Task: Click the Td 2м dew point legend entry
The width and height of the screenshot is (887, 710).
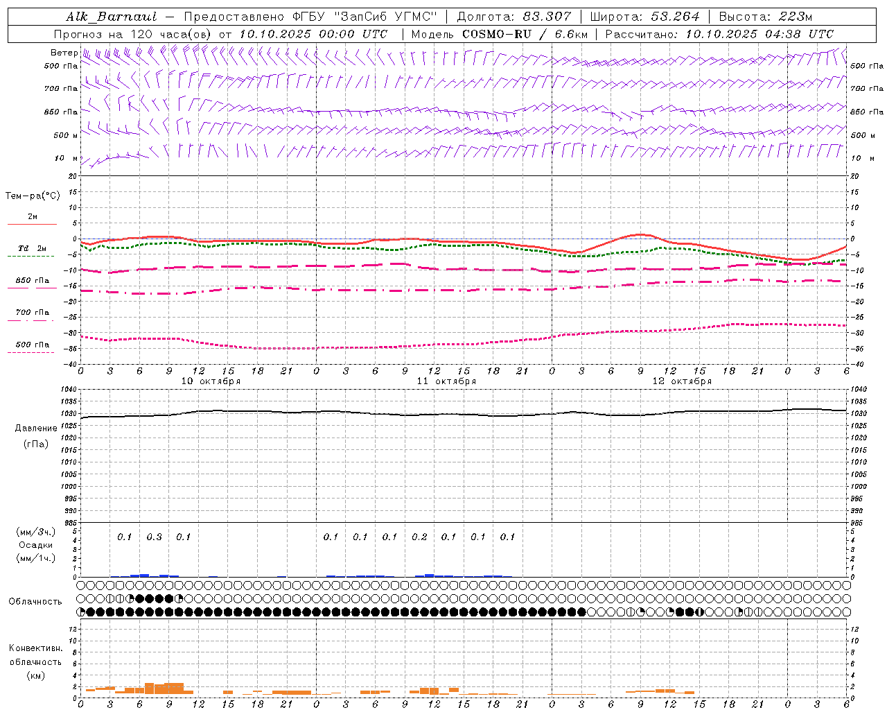Action: point(32,248)
